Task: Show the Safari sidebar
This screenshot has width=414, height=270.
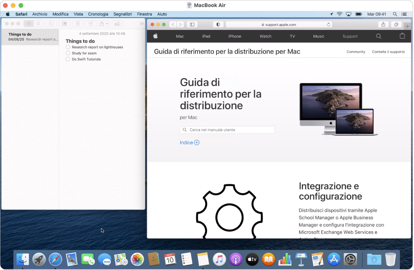Action: [x=192, y=25]
